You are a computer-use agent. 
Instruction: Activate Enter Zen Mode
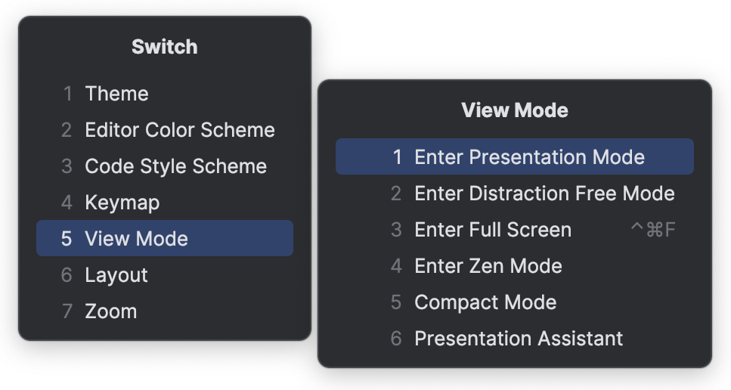pyautogui.click(x=488, y=266)
